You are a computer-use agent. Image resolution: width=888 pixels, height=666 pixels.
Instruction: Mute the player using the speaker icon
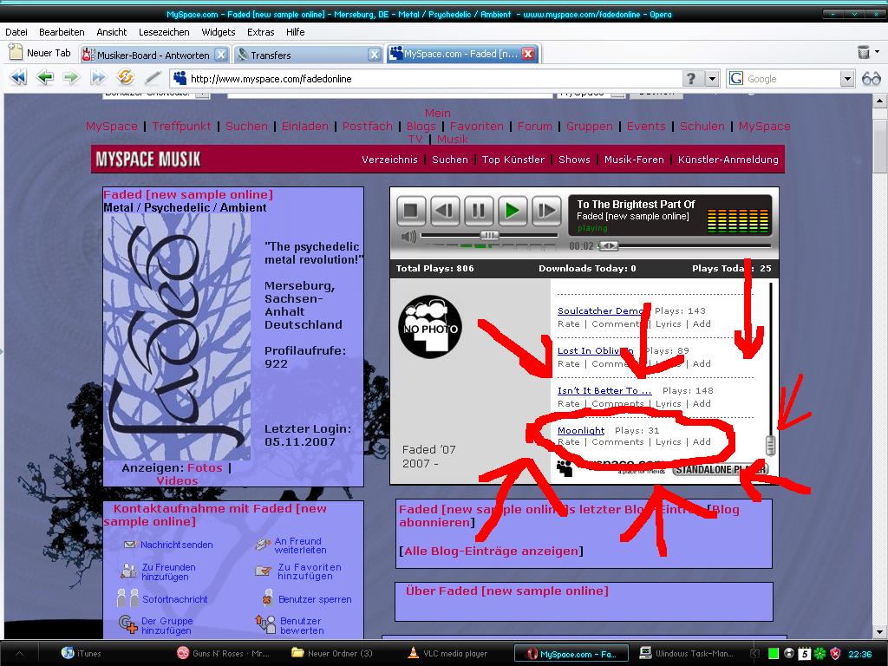pyautogui.click(x=408, y=237)
